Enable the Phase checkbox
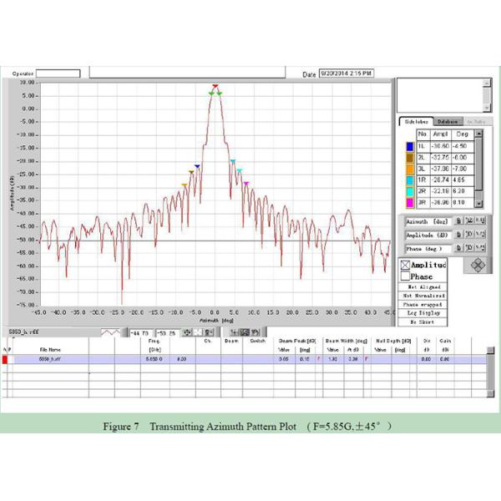This screenshot has height=501, width=501. pos(406,276)
